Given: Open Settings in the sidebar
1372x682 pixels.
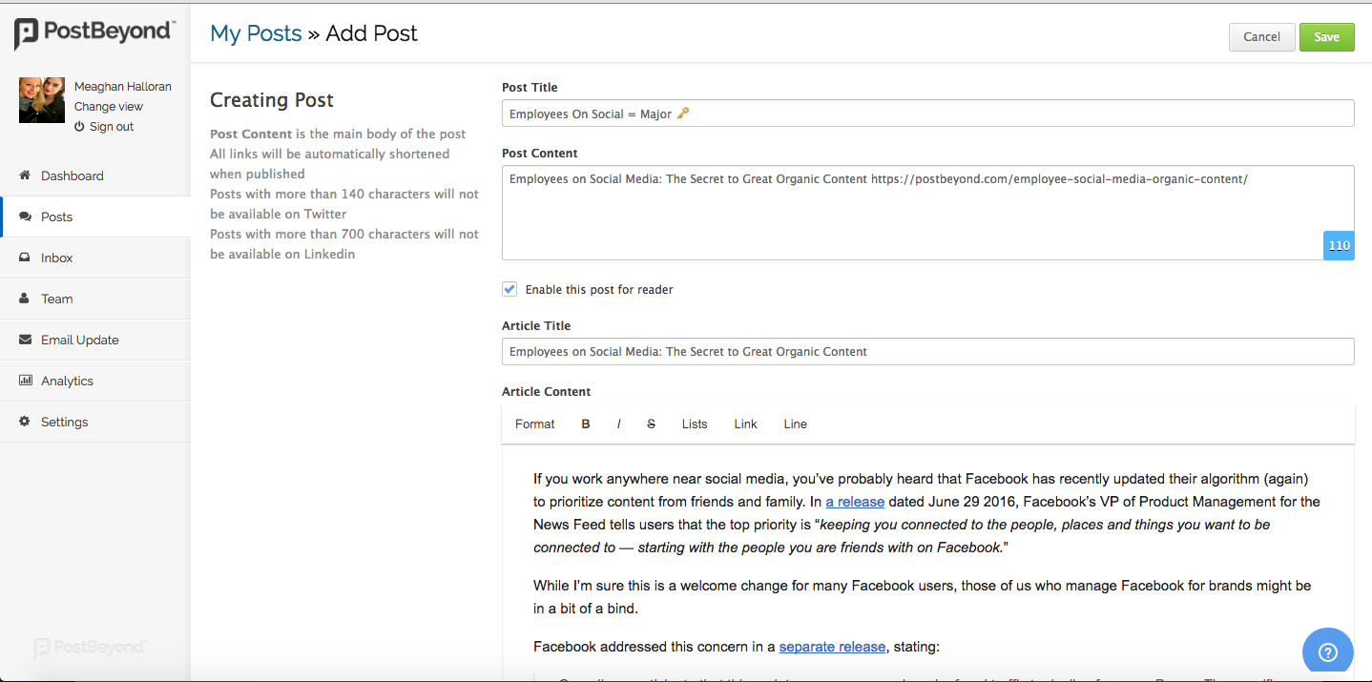Looking at the screenshot, I should 95,422.
